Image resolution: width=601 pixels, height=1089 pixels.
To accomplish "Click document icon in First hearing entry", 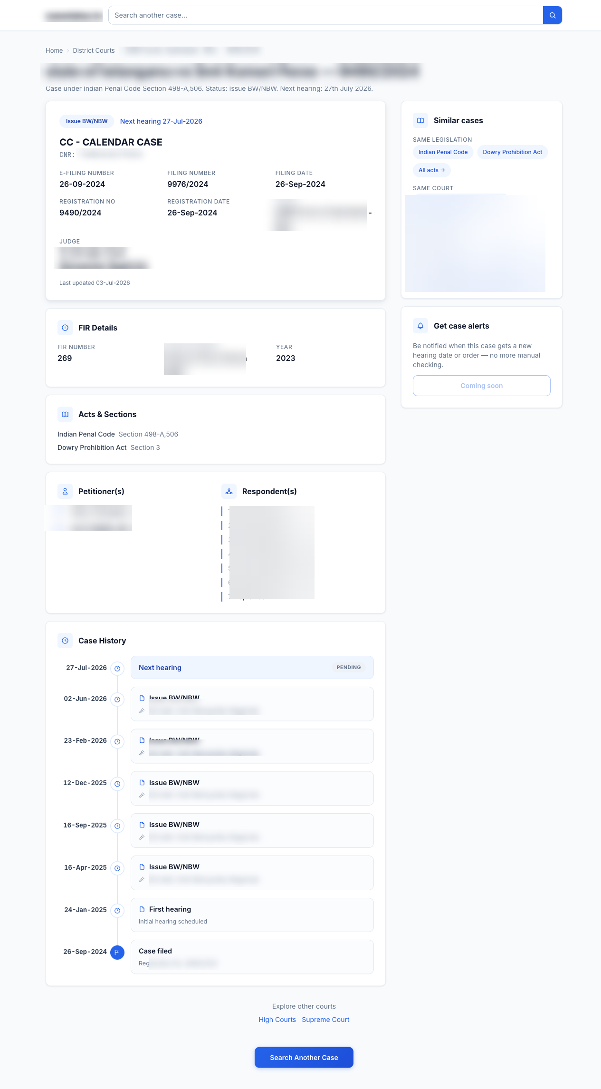I will 142,909.
